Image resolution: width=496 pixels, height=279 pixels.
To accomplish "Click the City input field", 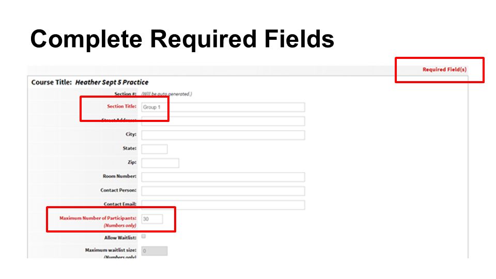I will tap(223, 135).
